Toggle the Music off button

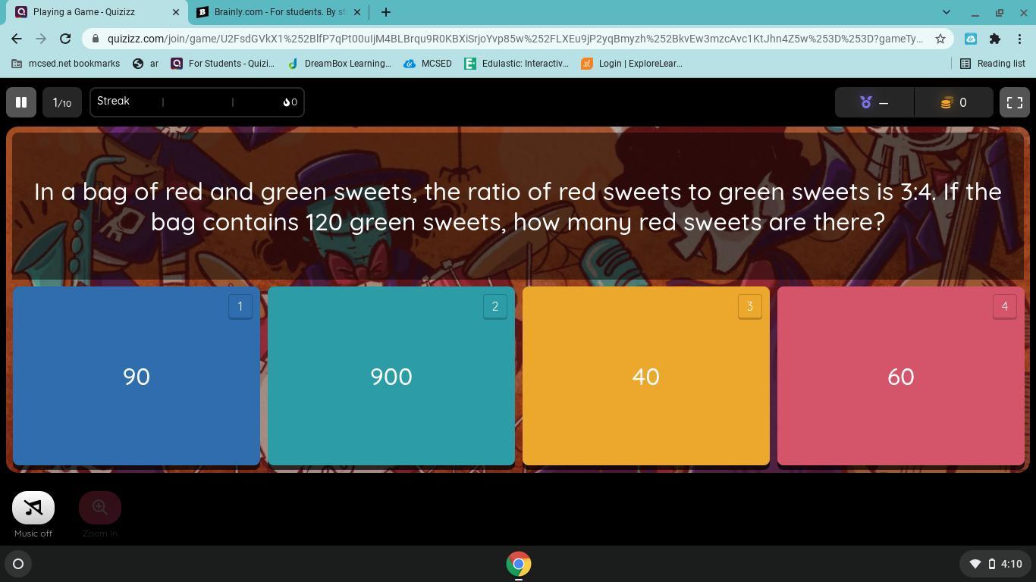(33, 508)
